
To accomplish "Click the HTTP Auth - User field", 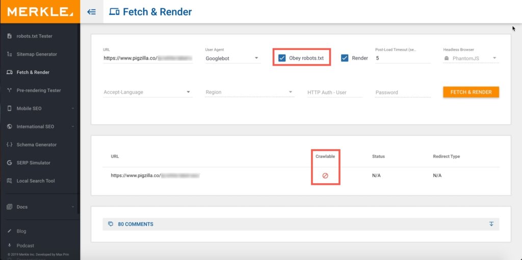I will coord(334,92).
